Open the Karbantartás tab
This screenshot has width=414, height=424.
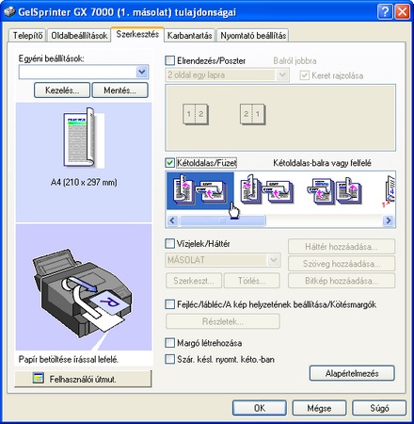tap(189, 36)
